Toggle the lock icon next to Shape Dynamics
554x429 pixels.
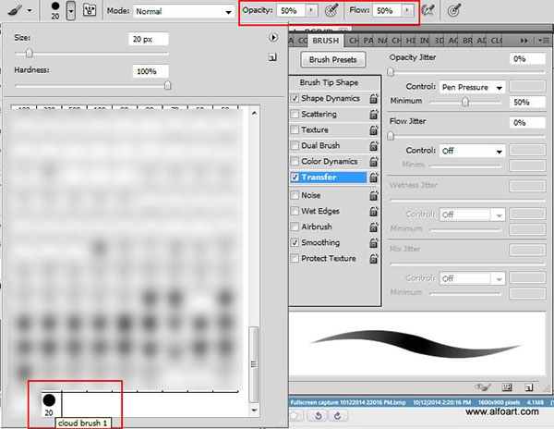click(374, 98)
